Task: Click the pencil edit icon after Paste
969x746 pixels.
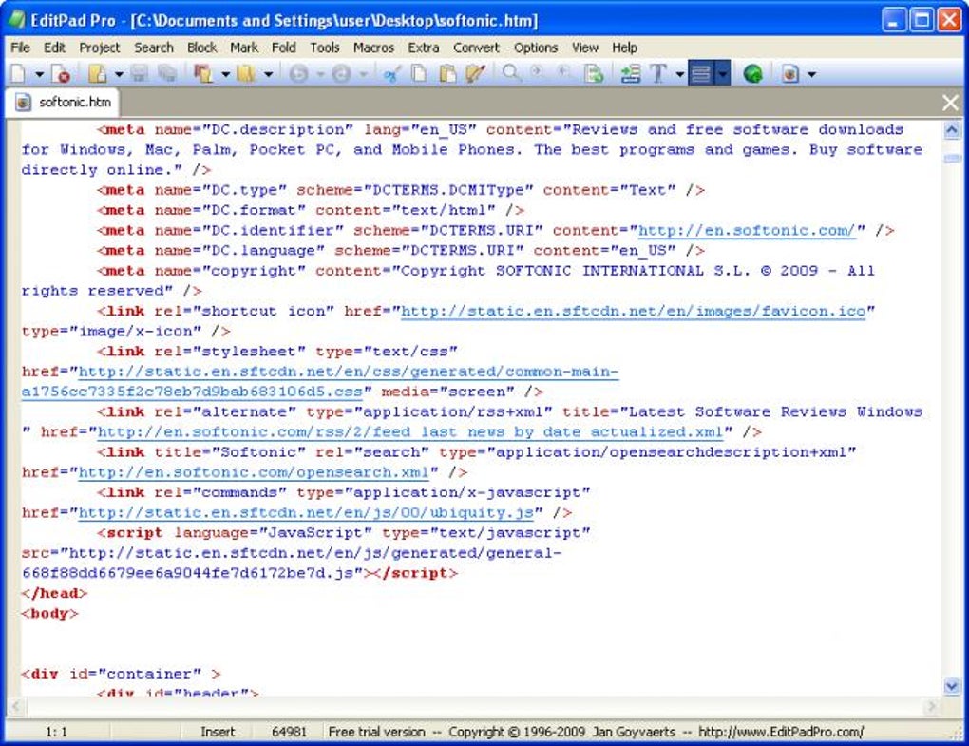Action: coord(475,73)
